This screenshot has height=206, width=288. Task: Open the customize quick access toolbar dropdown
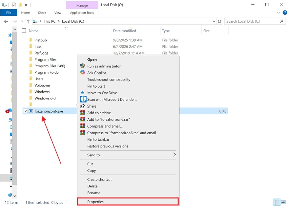26,5
